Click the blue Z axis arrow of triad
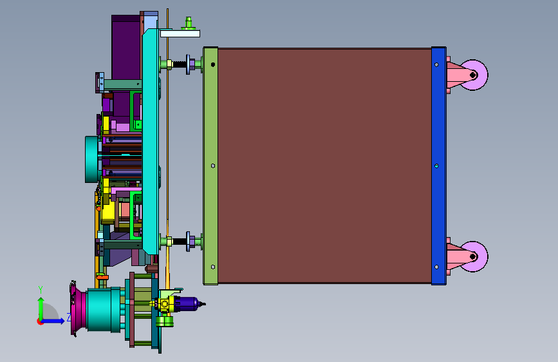Viewport: 558px width, 362px height. [x=53, y=321]
